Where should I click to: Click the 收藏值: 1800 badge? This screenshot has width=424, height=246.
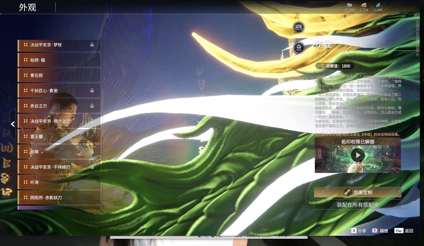335,66
